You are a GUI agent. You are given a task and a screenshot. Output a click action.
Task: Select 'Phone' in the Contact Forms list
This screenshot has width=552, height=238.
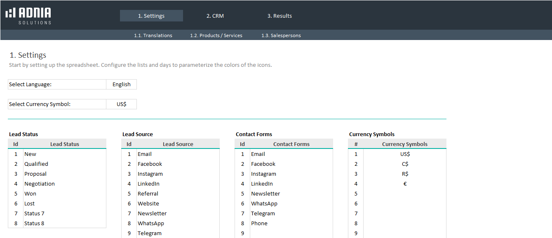291,224
